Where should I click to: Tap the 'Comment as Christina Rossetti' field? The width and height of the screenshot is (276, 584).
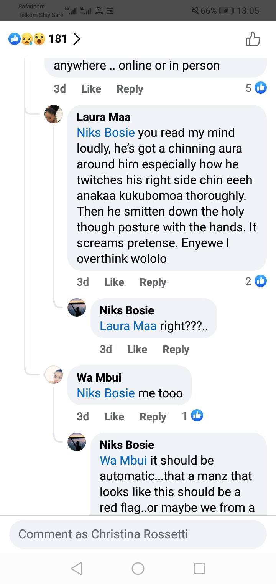[138, 534]
